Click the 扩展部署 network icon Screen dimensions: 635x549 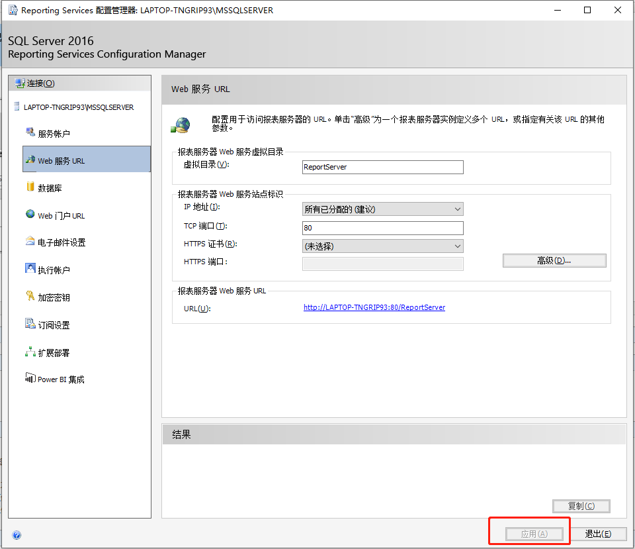click(30, 352)
